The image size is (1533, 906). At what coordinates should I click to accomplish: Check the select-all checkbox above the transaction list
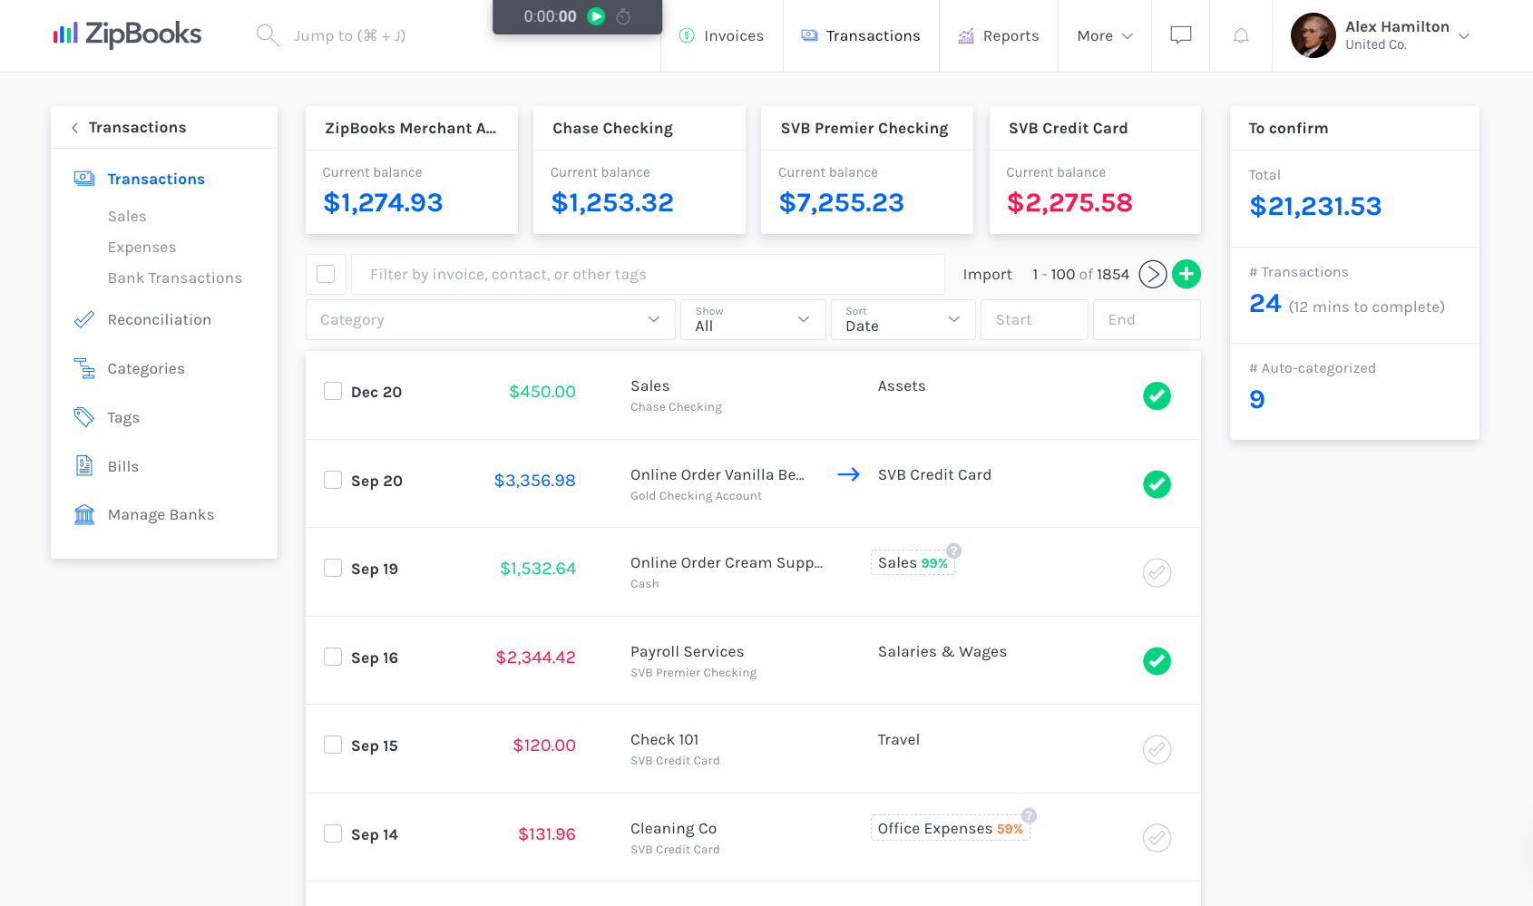pyautogui.click(x=326, y=274)
